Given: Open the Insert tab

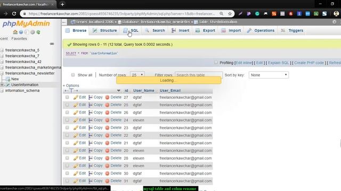Looking at the screenshot, I should coord(180,31).
